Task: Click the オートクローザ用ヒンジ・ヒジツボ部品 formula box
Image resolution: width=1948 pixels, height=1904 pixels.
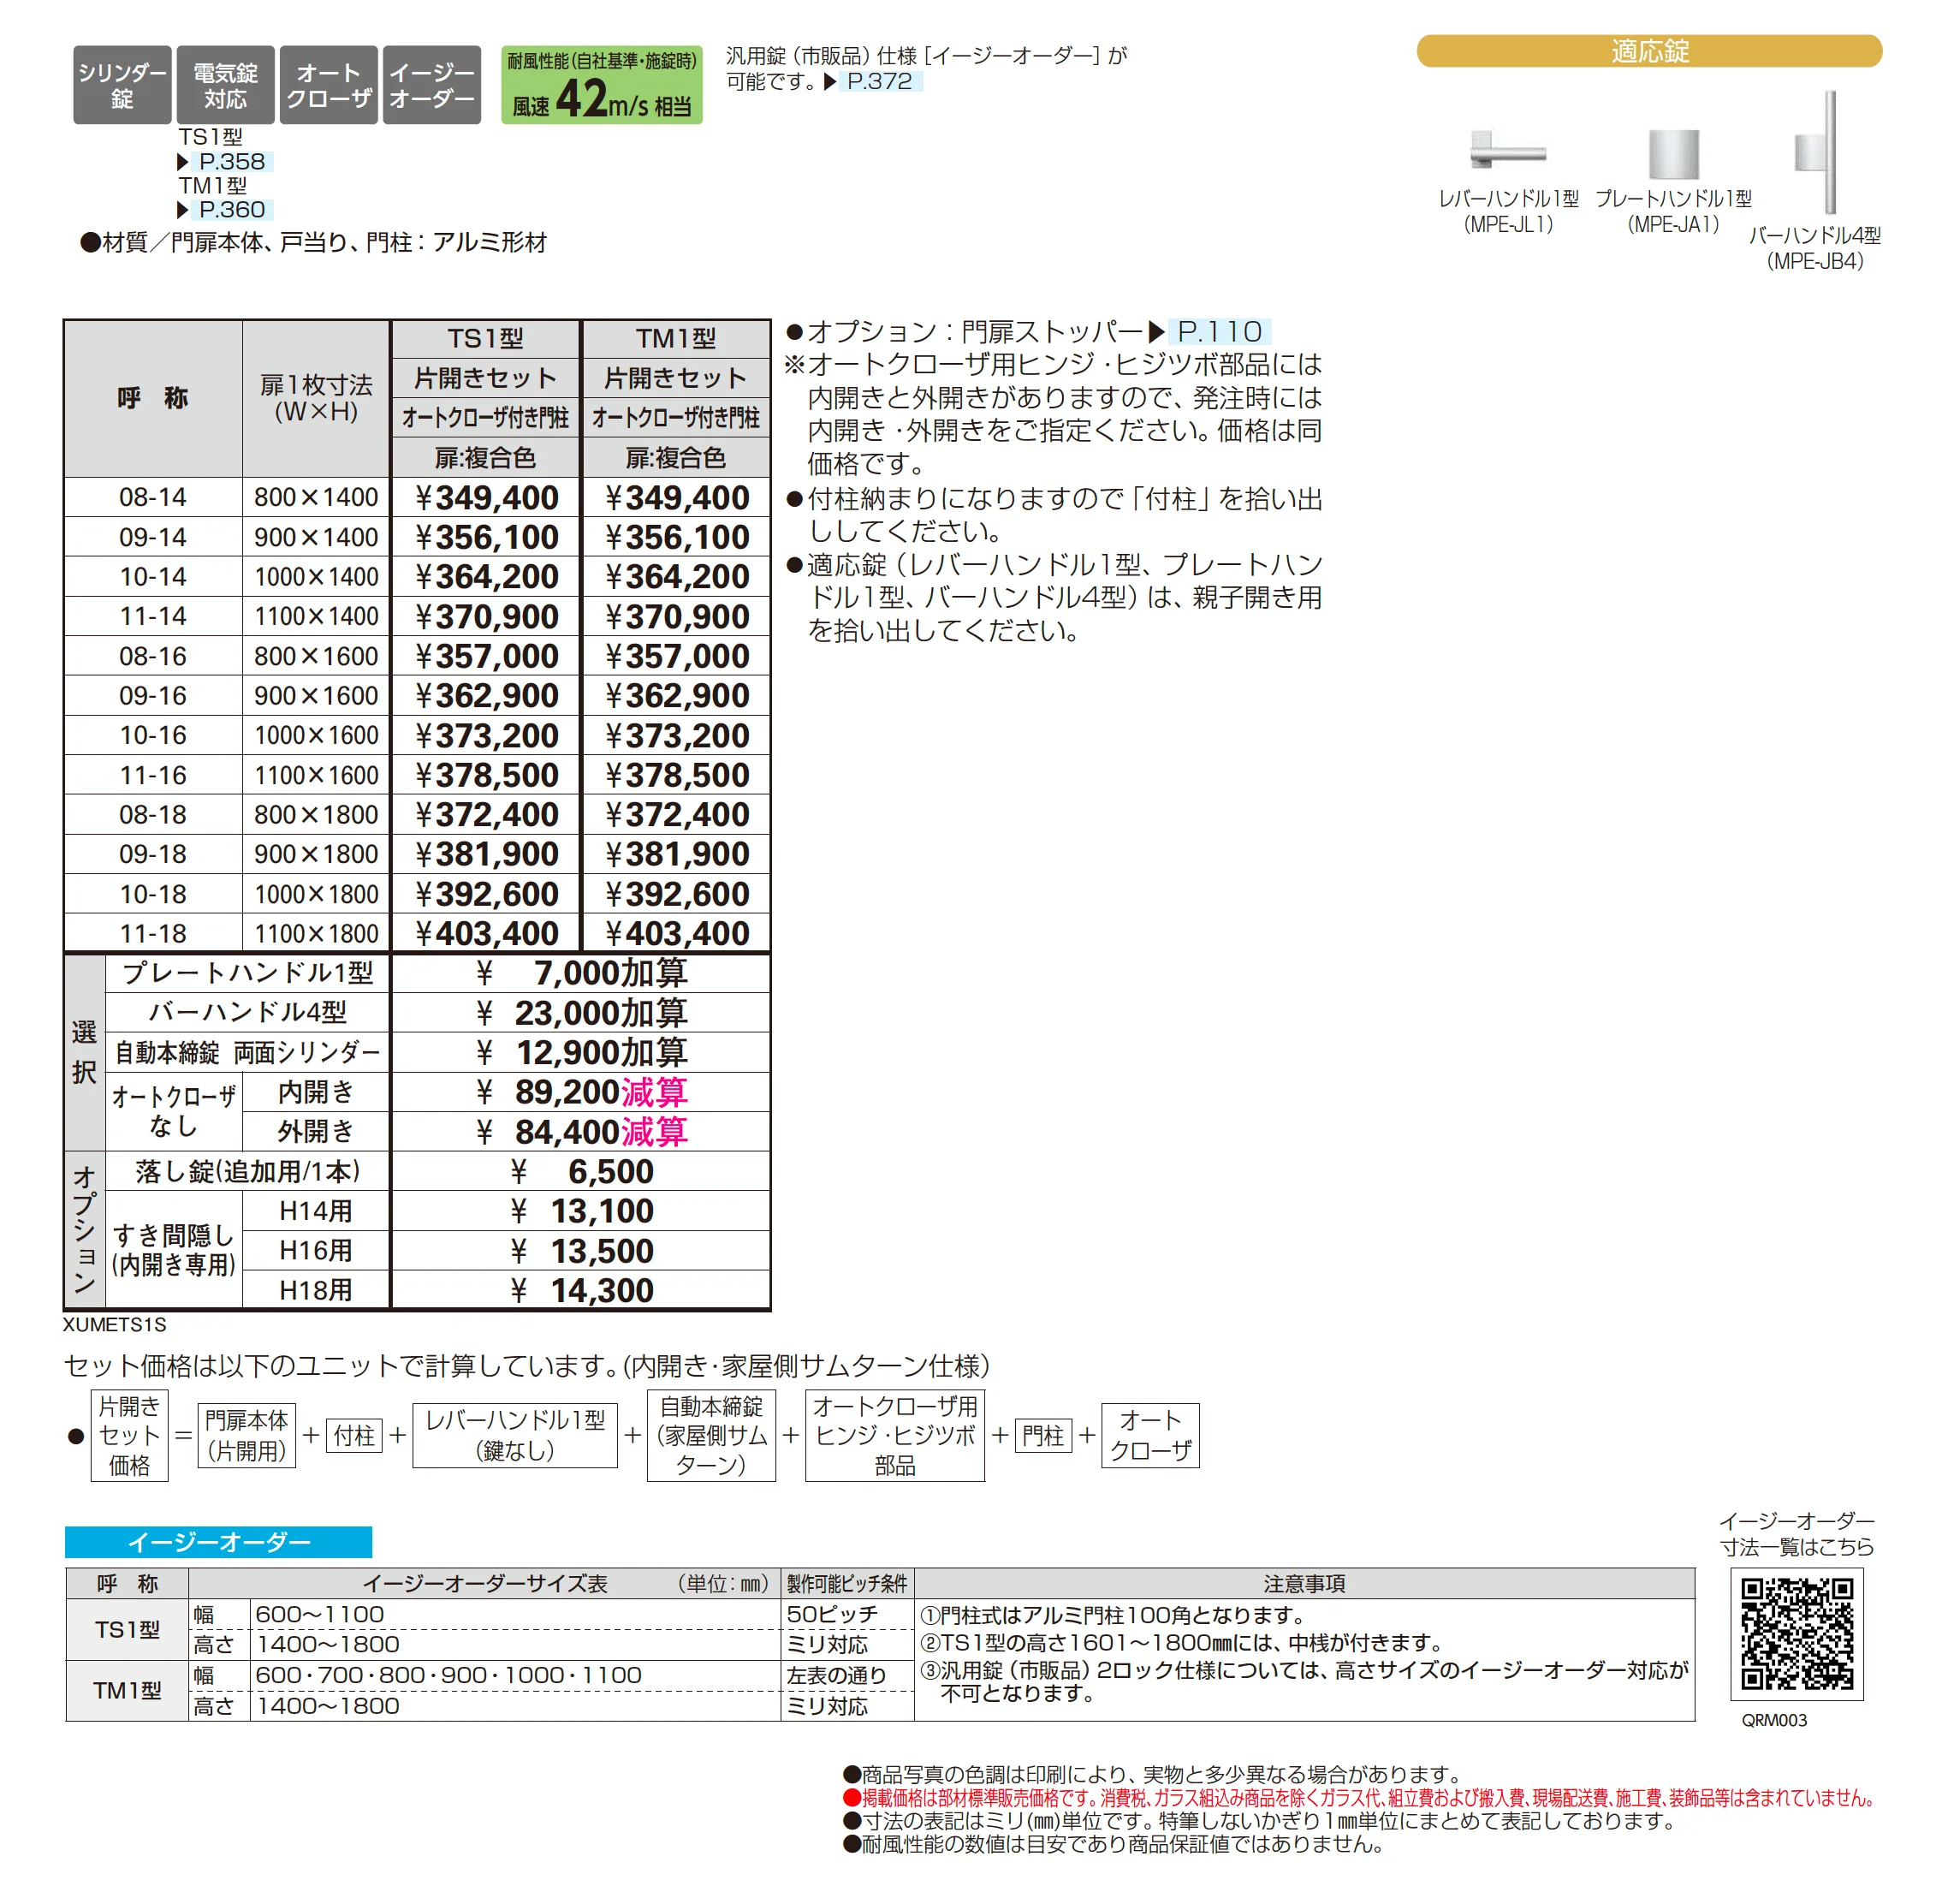Action: coord(894,1436)
